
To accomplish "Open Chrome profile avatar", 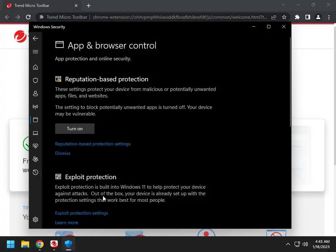I will 318,17.
